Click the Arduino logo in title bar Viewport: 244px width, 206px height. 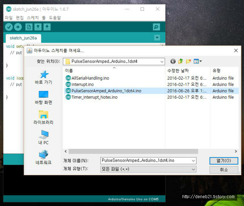pos(9,9)
